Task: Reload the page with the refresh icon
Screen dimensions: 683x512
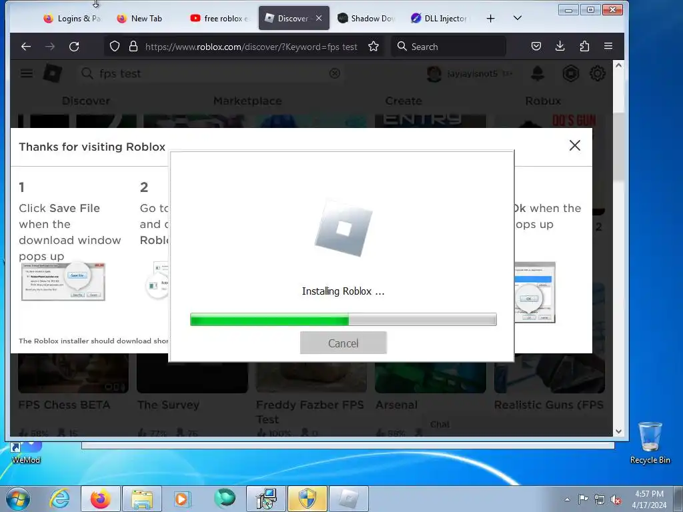Action: 74,47
